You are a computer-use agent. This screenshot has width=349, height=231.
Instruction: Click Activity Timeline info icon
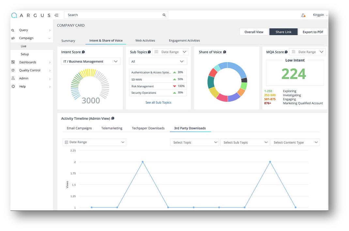point(113,118)
